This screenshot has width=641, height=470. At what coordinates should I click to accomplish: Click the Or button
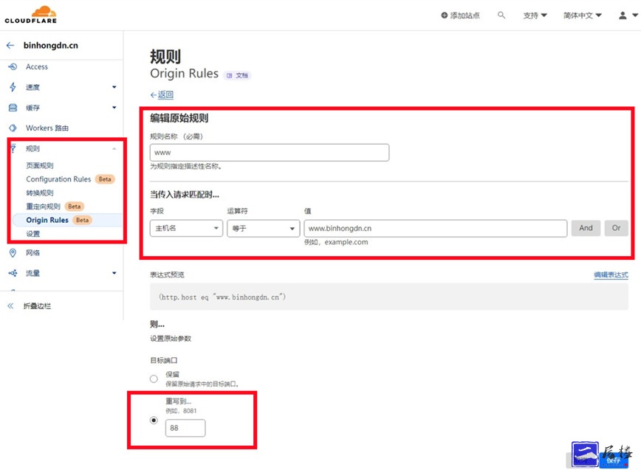616,228
